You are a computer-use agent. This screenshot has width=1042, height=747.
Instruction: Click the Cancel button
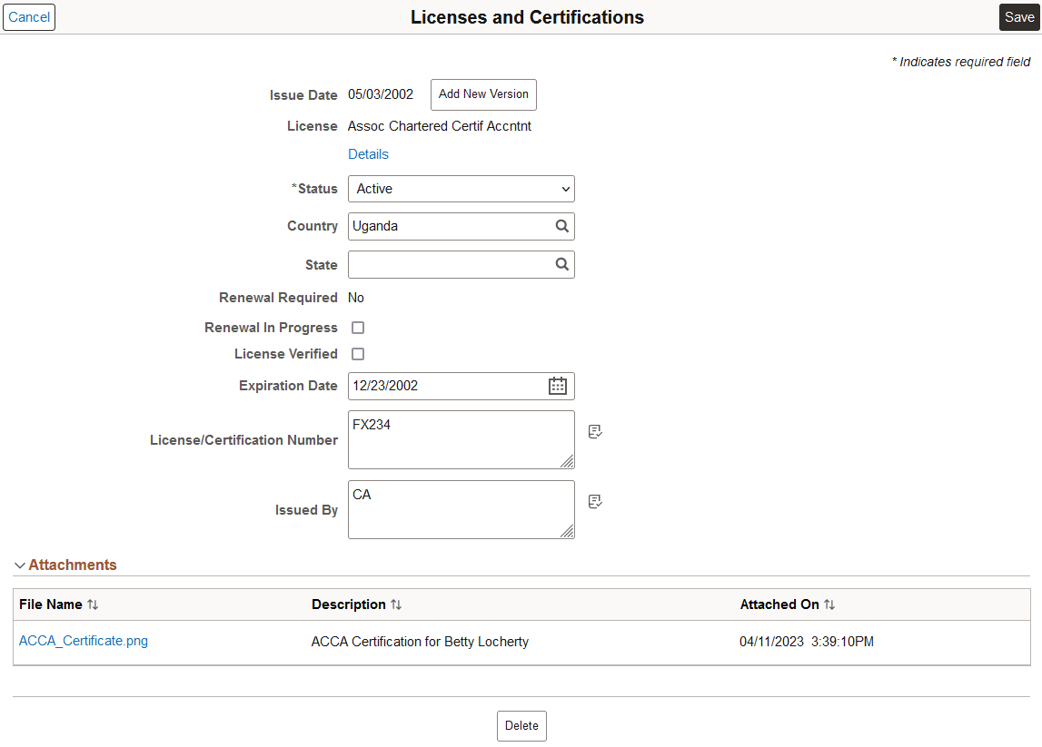tap(28, 17)
